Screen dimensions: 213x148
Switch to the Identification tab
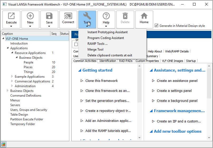click(x=108, y=61)
